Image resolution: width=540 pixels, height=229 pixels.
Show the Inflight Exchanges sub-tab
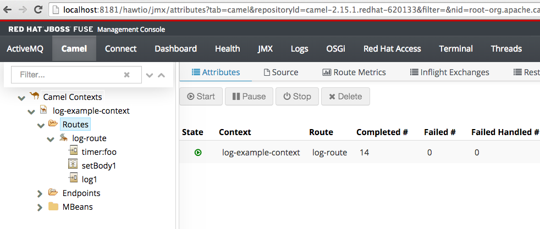(449, 72)
